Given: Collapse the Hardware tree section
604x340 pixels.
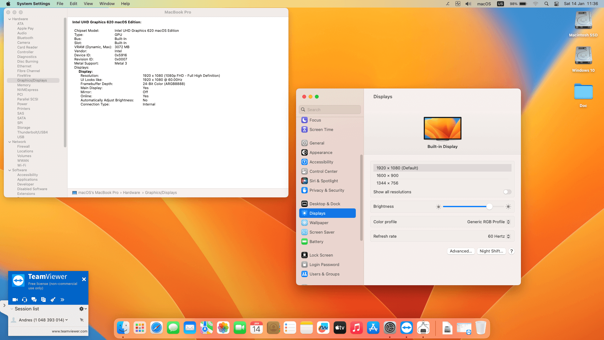Looking at the screenshot, I should click(x=10, y=19).
